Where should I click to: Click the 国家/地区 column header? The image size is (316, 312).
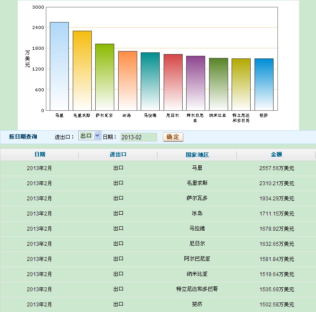(x=197, y=154)
